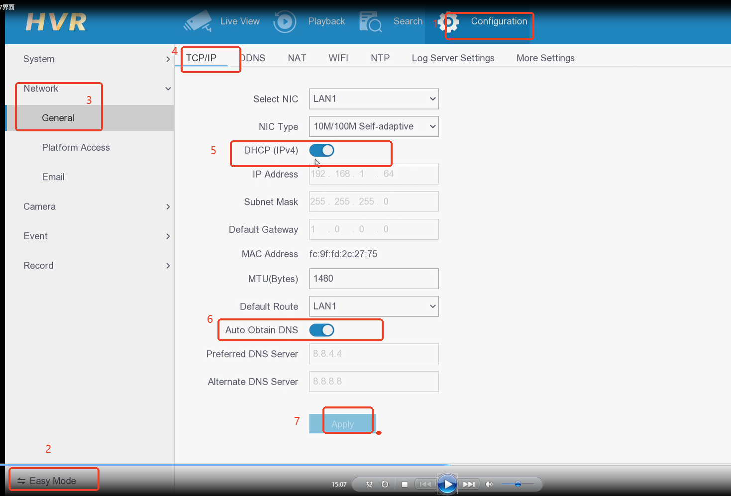Turn off Auto Obtain DNS switch

pos(322,330)
